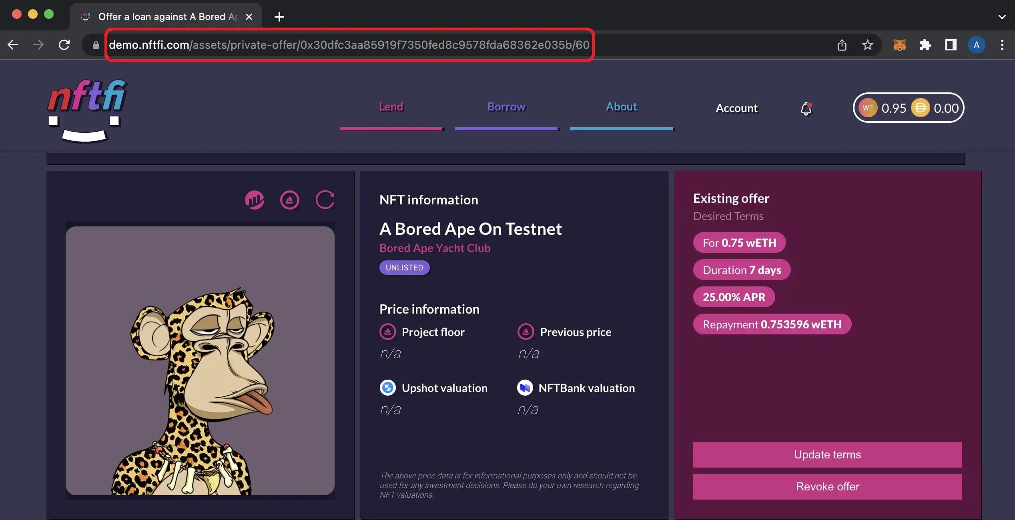The image size is (1015, 520).
Task: Go back with the browser back arrow
Action: pyautogui.click(x=13, y=45)
